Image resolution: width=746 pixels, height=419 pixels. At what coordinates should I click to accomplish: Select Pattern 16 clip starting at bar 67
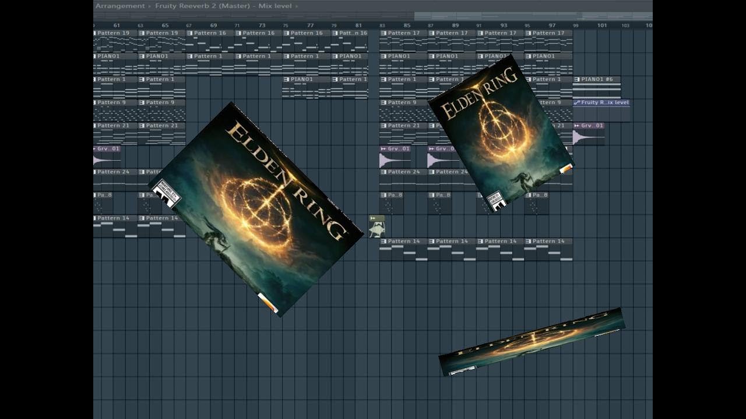click(210, 41)
